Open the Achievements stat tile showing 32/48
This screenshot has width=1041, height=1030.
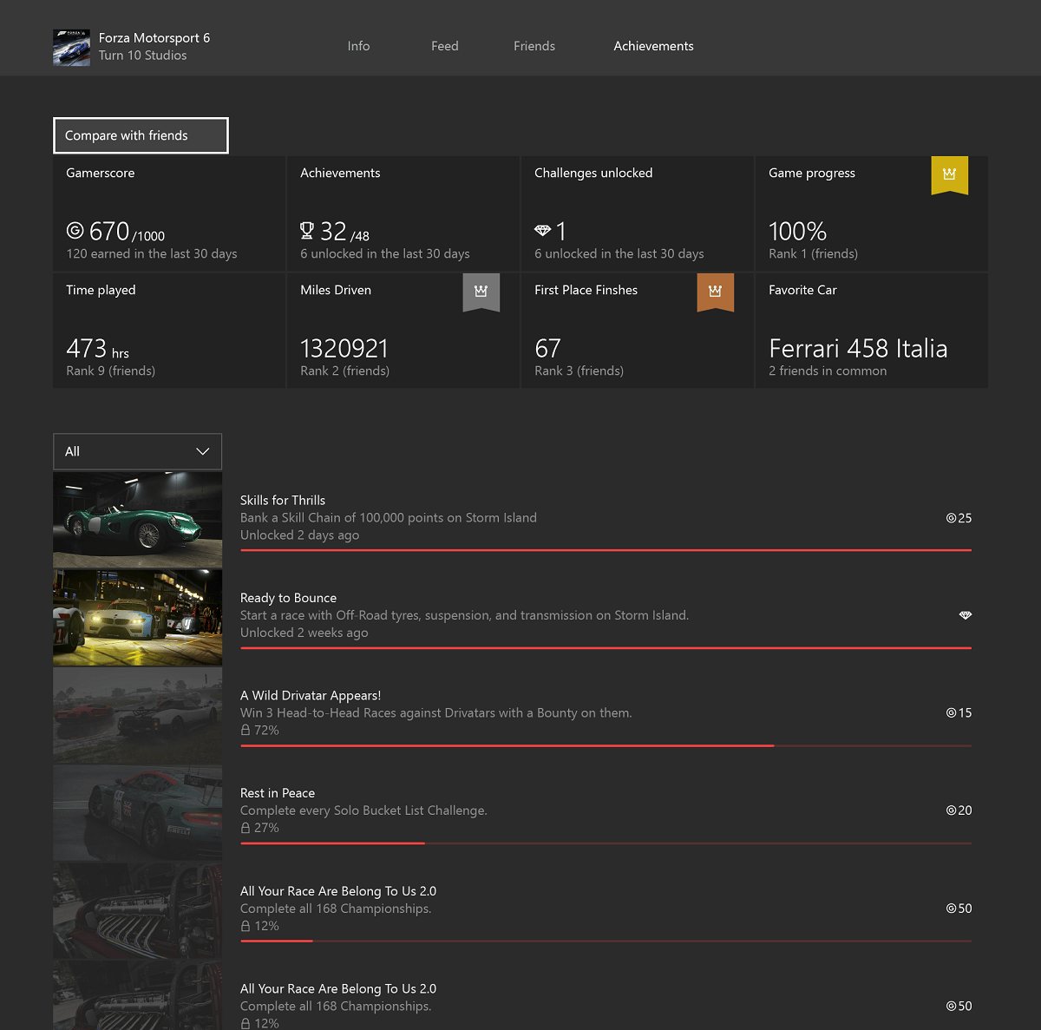pos(403,213)
